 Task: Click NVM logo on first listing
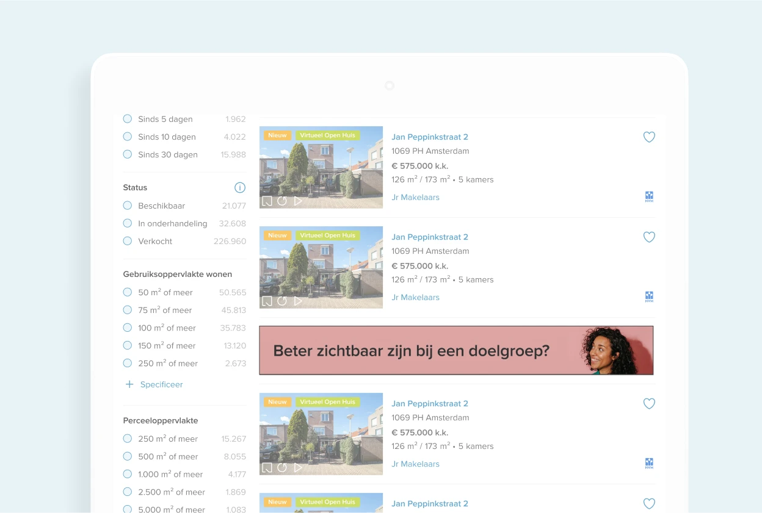(649, 196)
